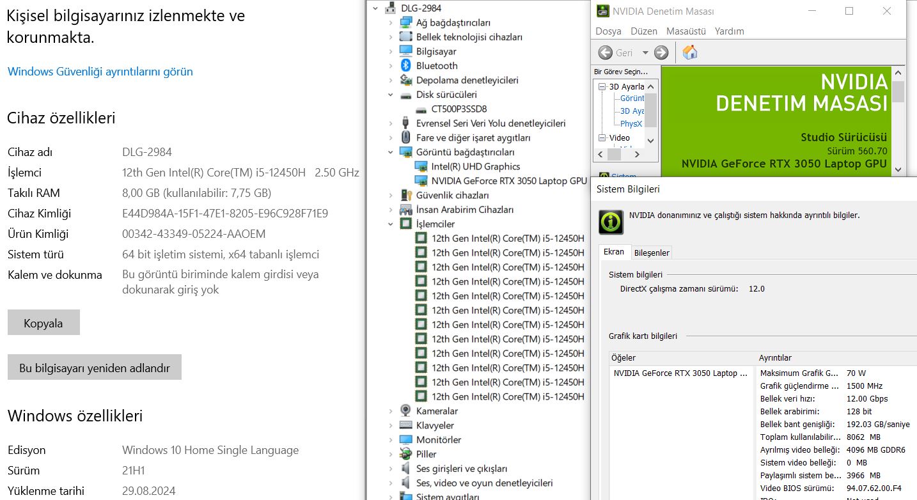The width and height of the screenshot is (917, 500).
Task: Open the Düzen menu
Action: tap(644, 31)
